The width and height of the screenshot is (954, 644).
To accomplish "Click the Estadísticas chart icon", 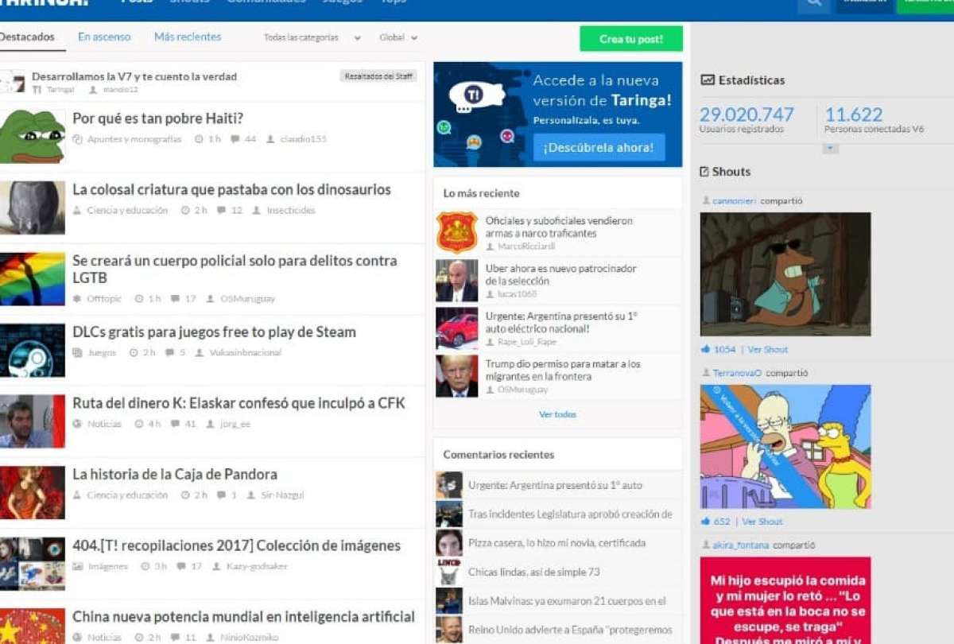I will tap(707, 80).
